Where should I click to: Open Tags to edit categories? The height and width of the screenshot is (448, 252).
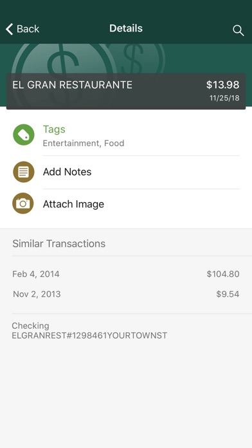tap(126, 135)
